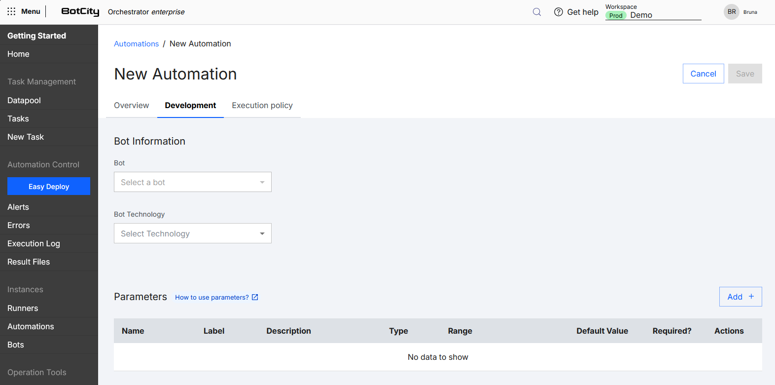Switch to the Overview tab

pyautogui.click(x=131, y=106)
